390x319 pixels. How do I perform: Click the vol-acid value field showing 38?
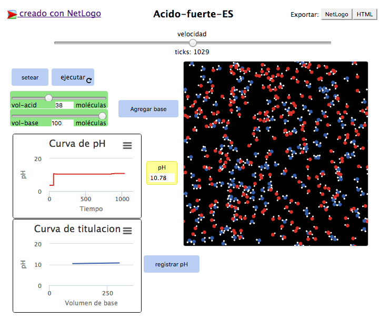tap(63, 105)
